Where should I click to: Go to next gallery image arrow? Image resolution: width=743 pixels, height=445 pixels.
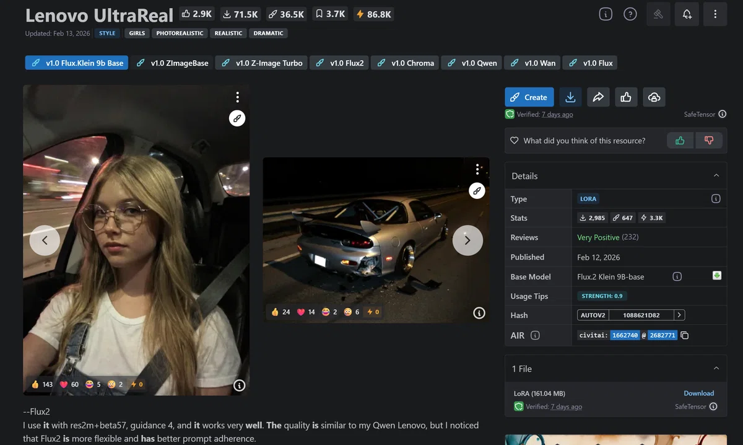pyautogui.click(x=467, y=240)
